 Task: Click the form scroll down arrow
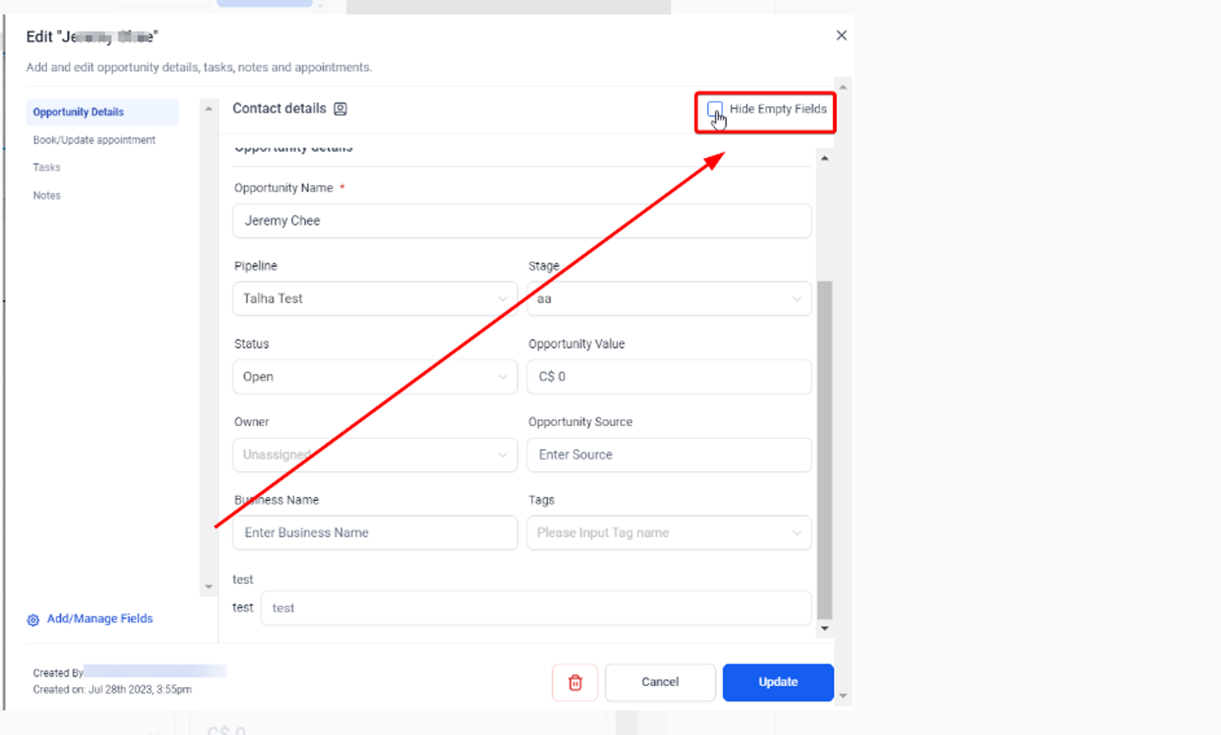[x=825, y=628]
